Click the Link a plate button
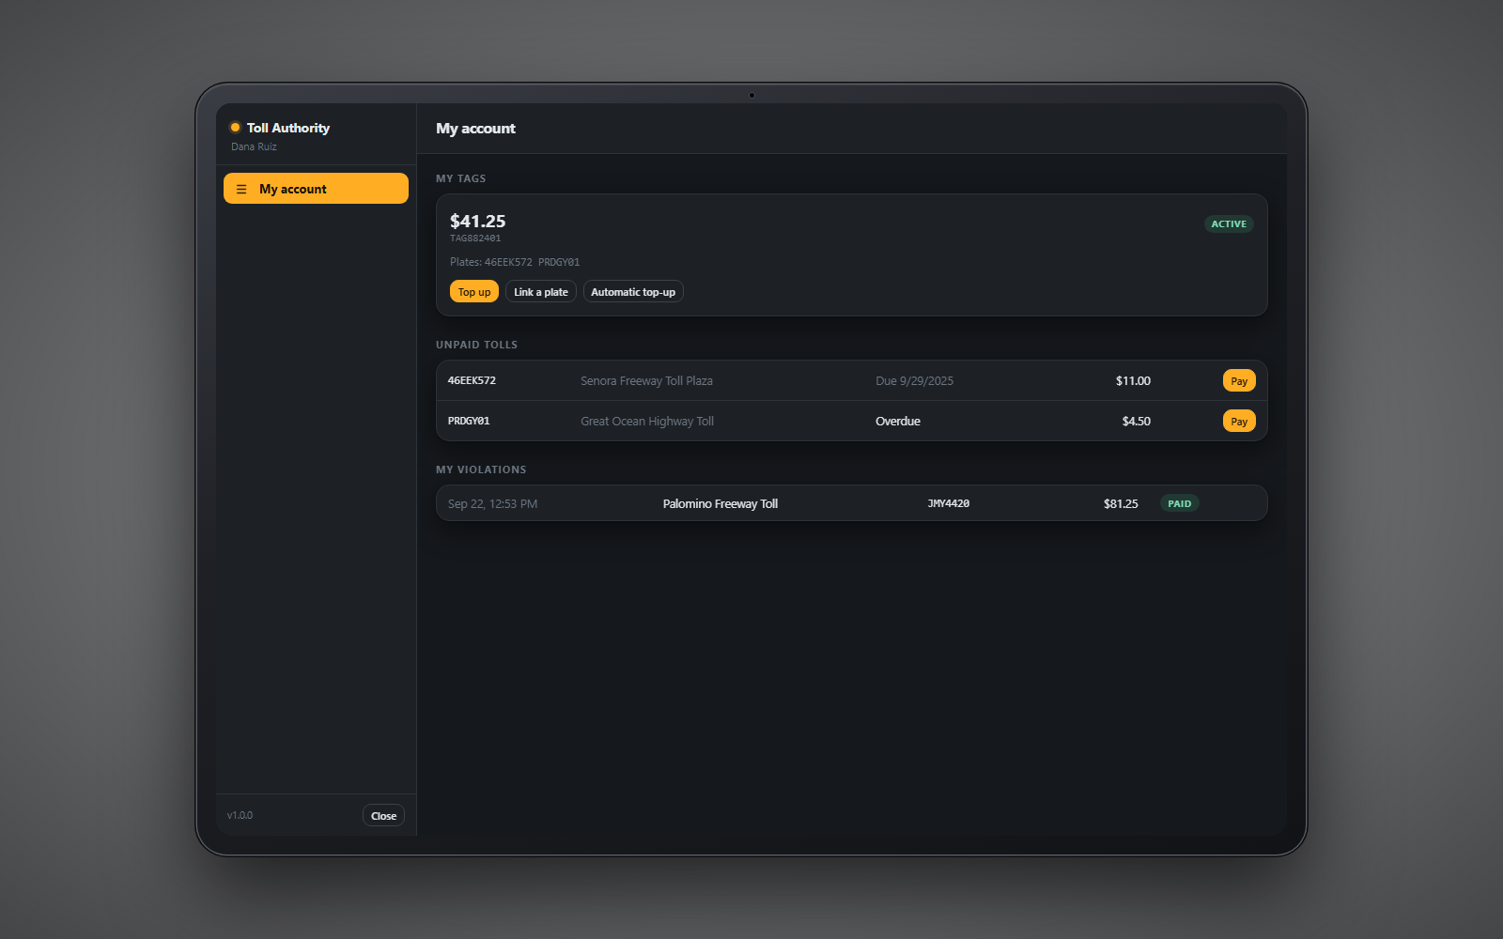Screen dimensions: 1503x939 541,292
